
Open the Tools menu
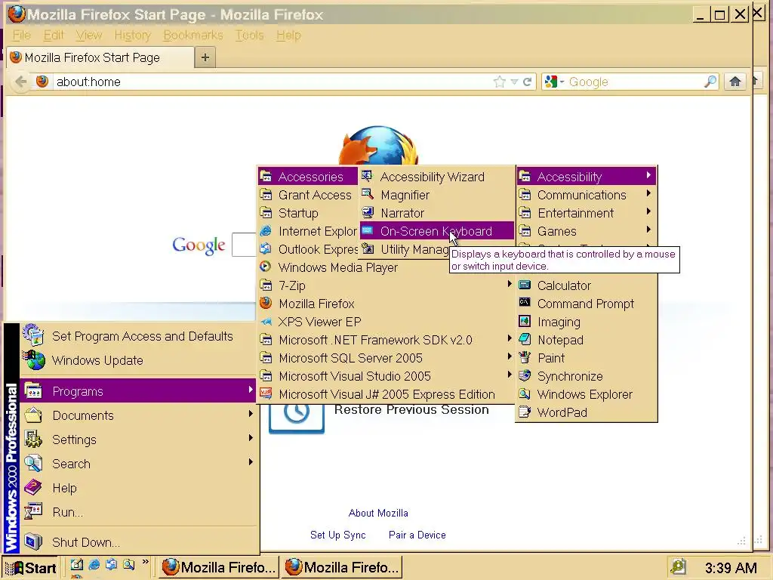pyautogui.click(x=249, y=35)
